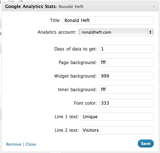Click the Font color label text
This screenshot has height=153, width=160.
pos(85,103)
